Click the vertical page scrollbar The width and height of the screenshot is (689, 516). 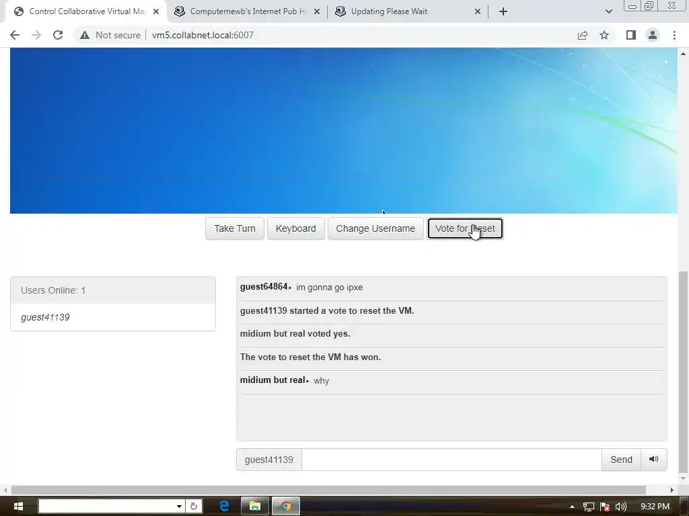pyautogui.click(x=683, y=371)
